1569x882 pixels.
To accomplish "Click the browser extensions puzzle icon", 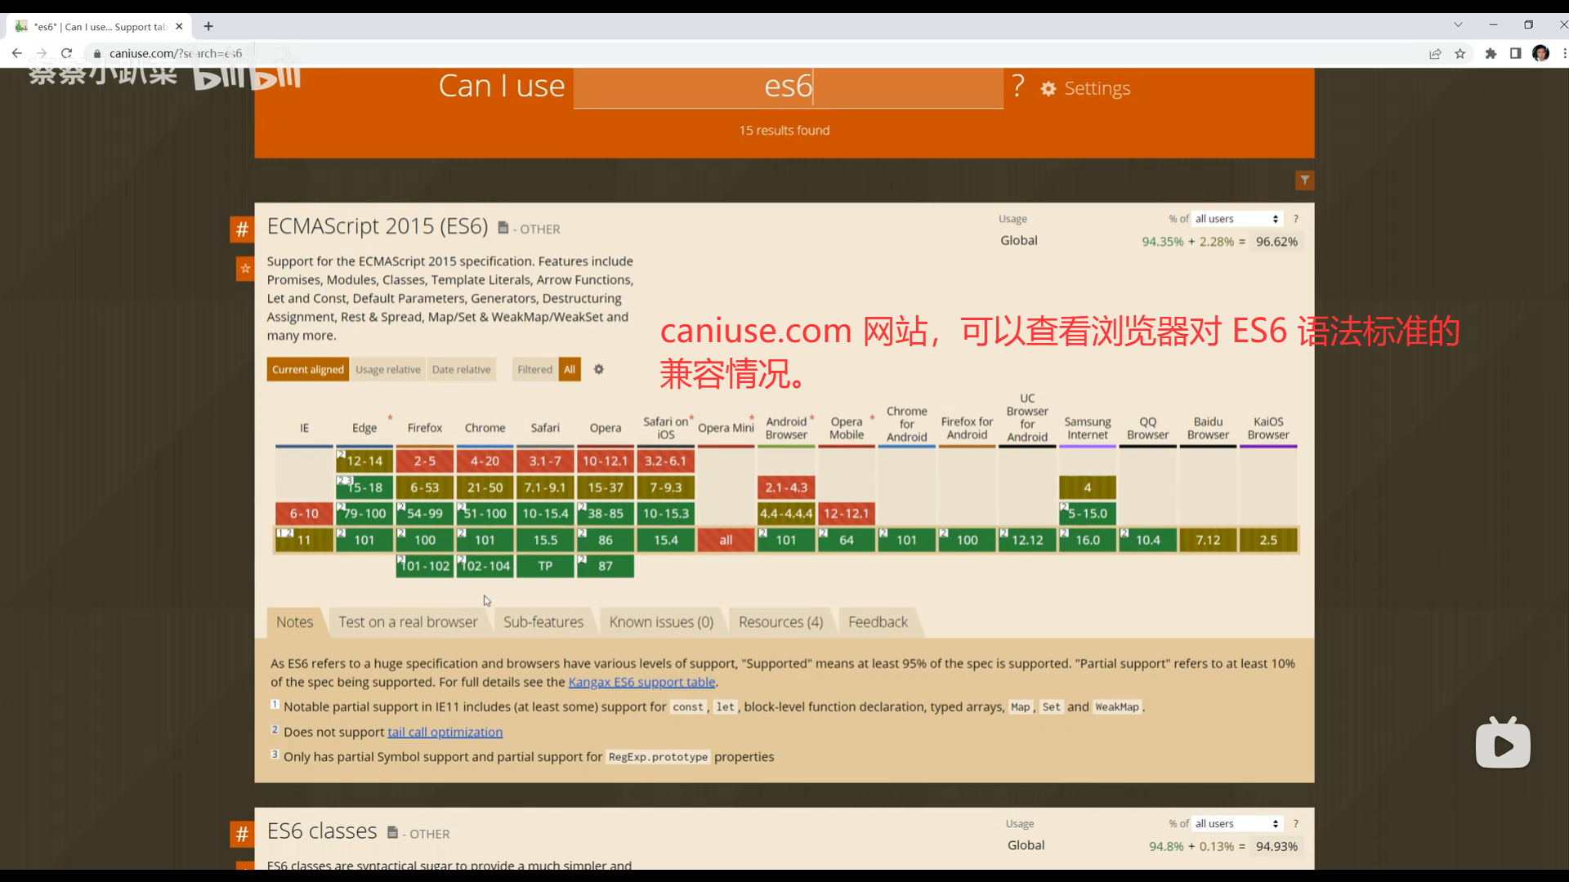I will (1491, 54).
